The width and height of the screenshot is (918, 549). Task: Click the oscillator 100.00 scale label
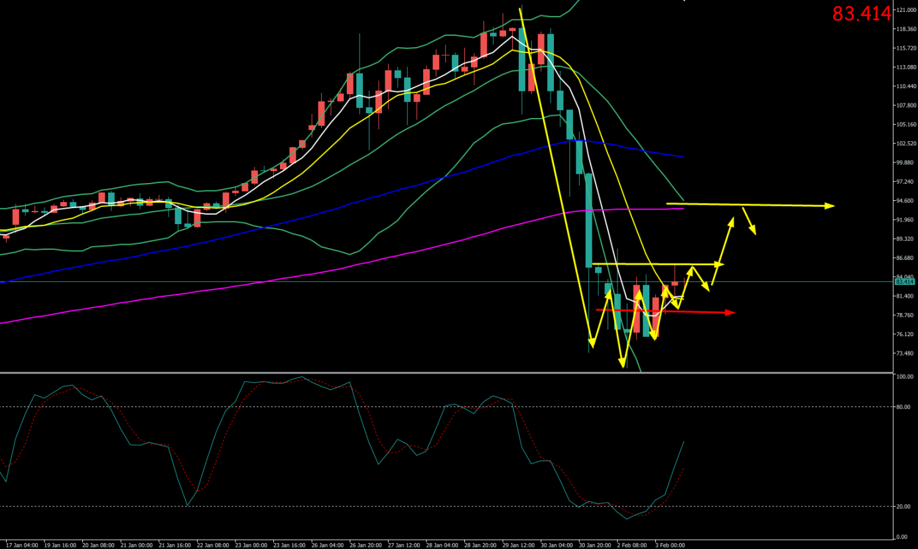coord(903,377)
